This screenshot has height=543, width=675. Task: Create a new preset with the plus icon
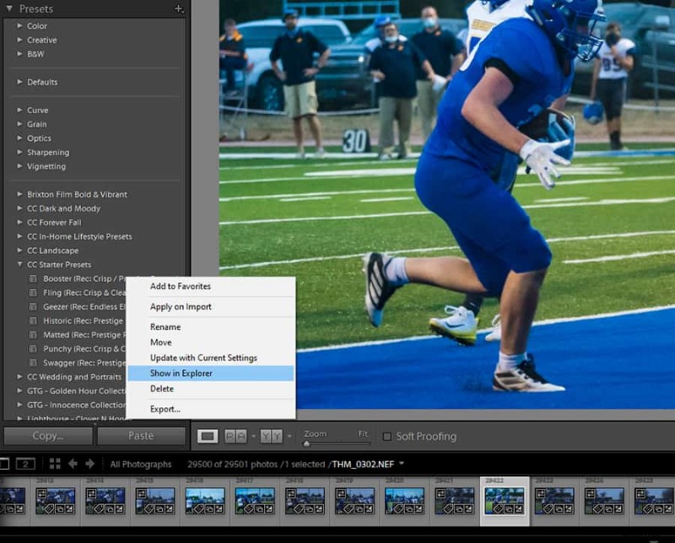(x=179, y=8)
